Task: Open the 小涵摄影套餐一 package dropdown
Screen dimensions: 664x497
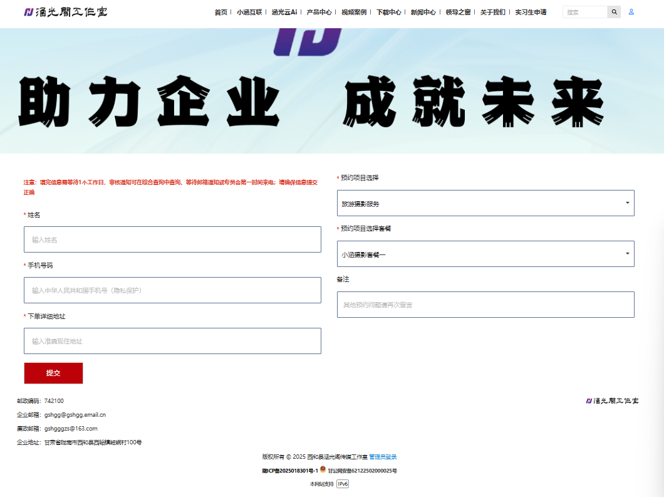Action: tap(485, 253)
